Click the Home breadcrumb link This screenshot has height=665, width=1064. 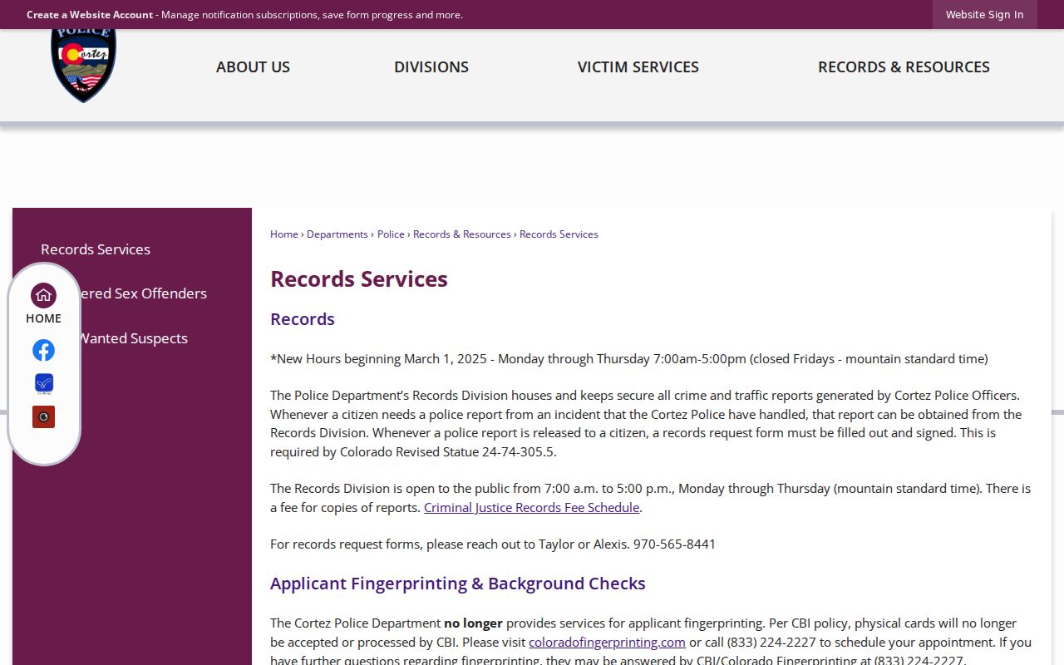point(284,234)
